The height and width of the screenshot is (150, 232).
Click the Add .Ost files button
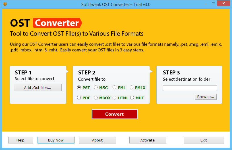38,88
